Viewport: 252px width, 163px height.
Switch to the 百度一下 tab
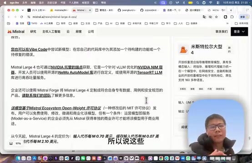pyautogui.click(x=172, y=10)
